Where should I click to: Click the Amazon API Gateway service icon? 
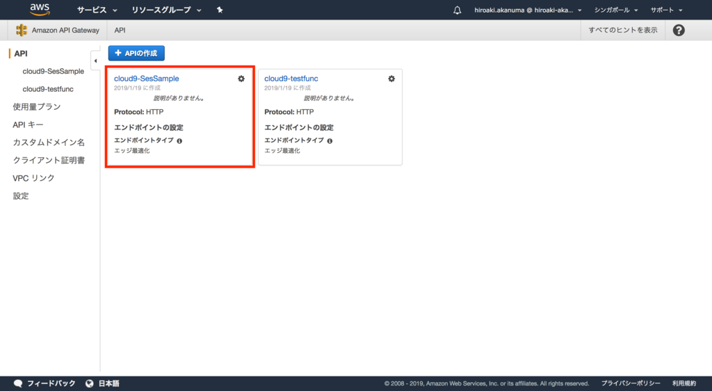tap(22, 30)
